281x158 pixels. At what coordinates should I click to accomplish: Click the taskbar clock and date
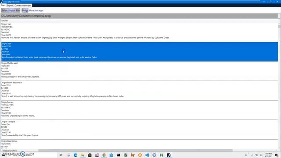[x=268, y=155]
